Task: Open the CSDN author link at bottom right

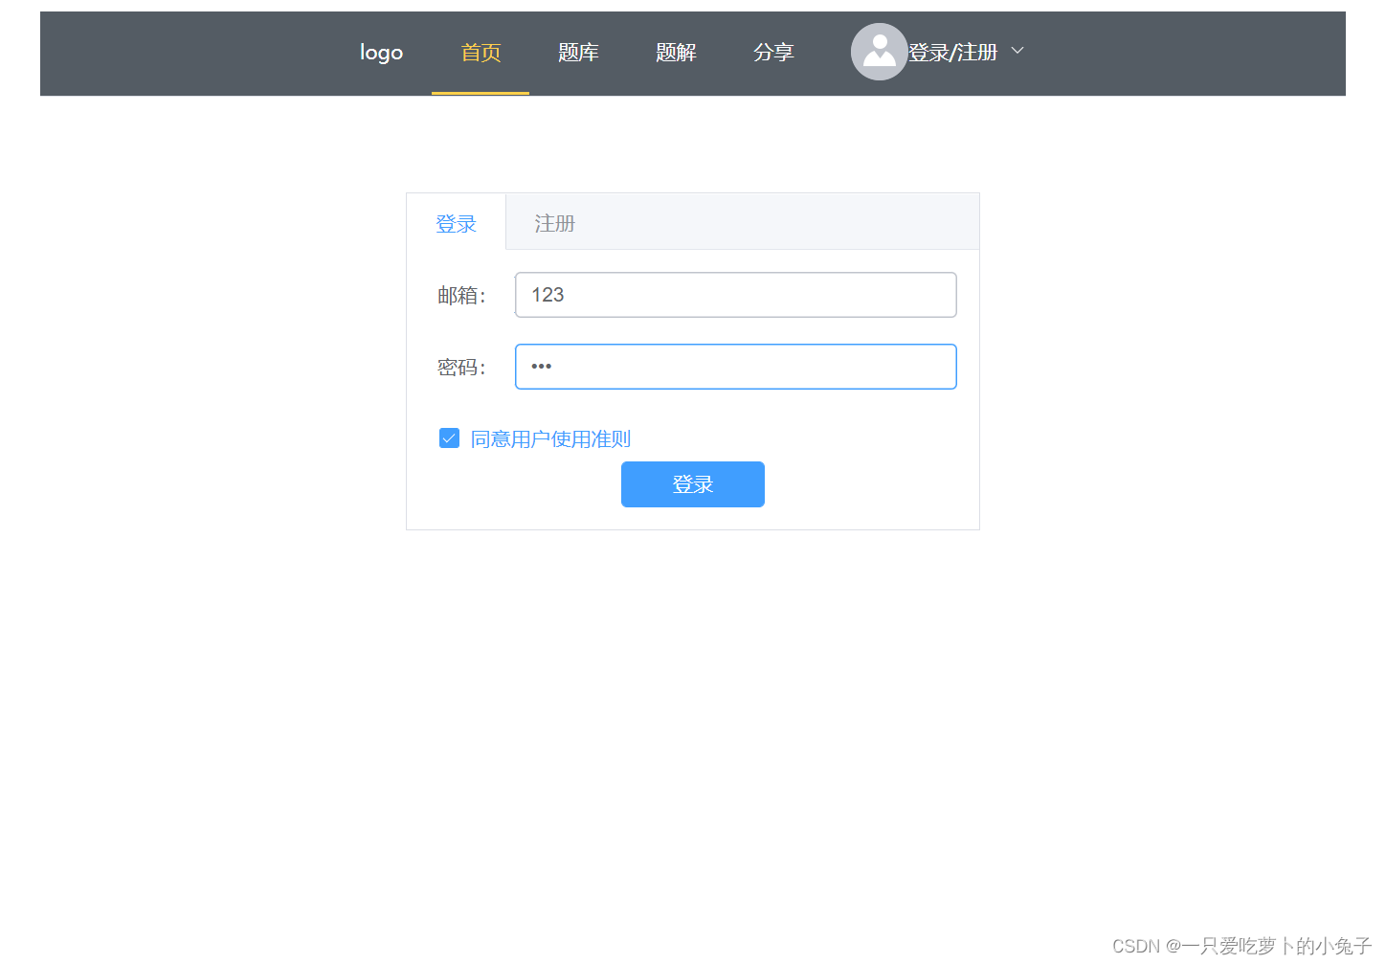Action: click(1241, 946)
